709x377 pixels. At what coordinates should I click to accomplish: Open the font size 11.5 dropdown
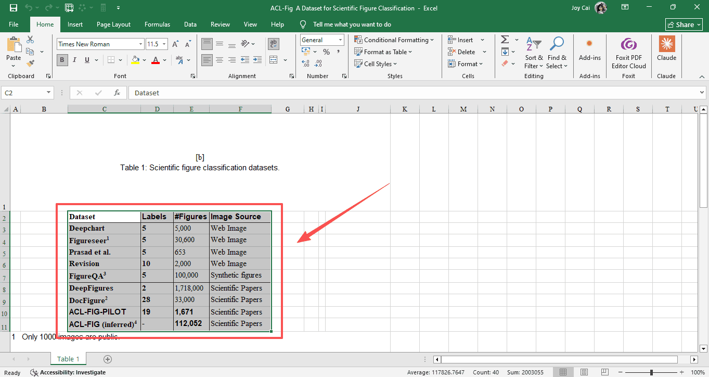tap(164, 44)
